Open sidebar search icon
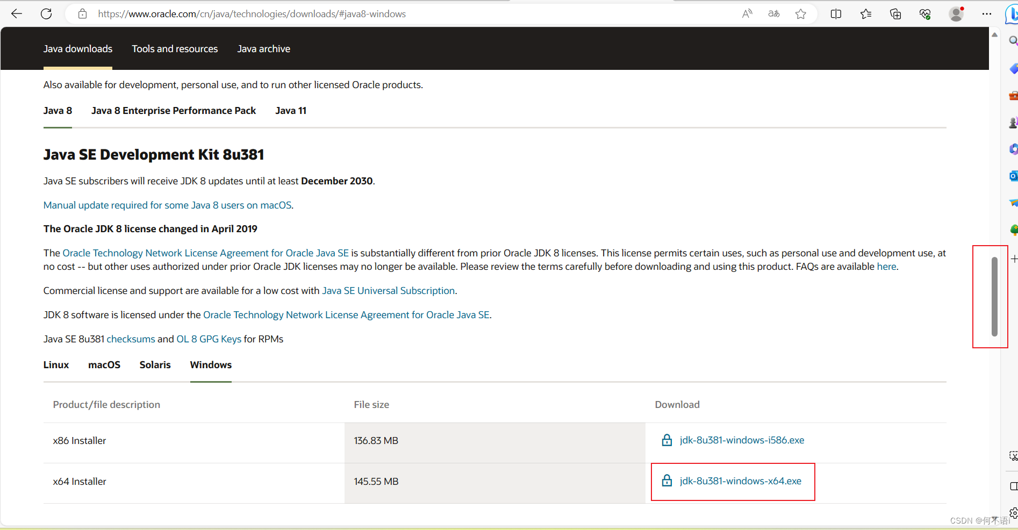 (x=1013, y=41)
